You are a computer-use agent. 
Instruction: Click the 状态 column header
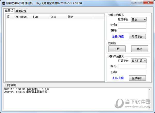click(80, 17)
